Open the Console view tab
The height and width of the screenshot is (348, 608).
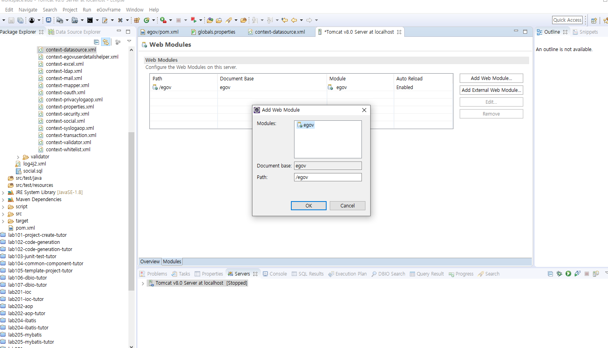tap(275, 274)
